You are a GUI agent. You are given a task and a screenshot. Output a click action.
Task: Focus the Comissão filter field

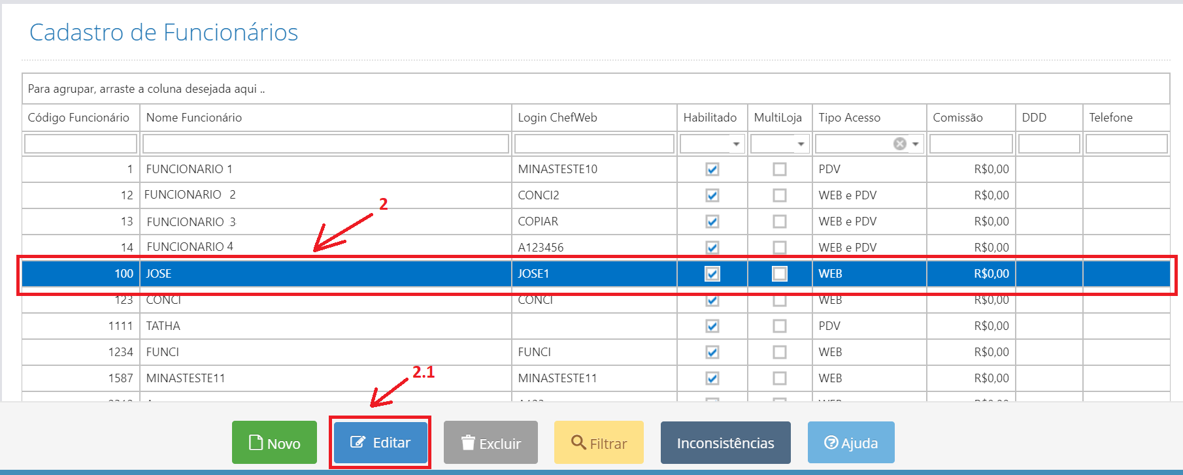[x=971, y=144]
